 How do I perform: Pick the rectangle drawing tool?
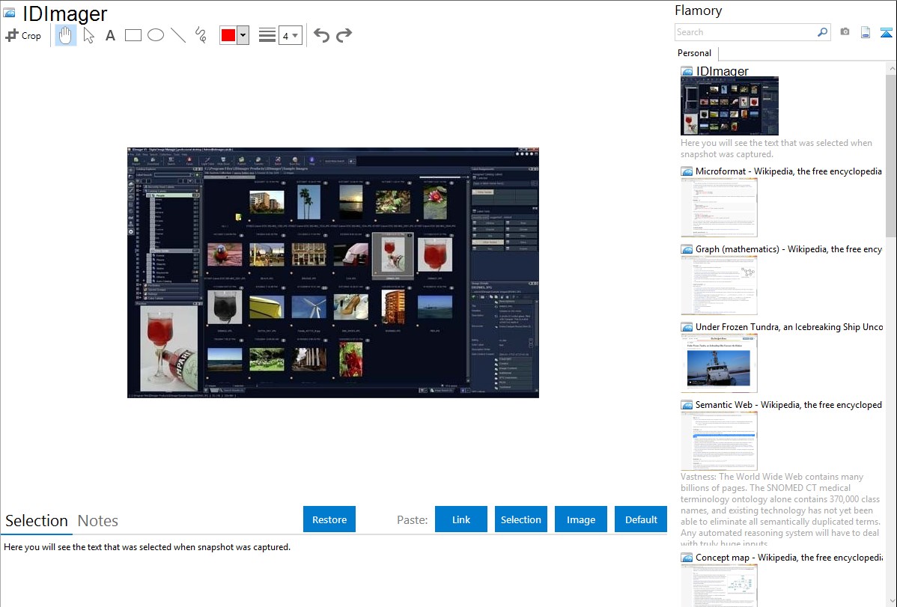pos(133,35)
